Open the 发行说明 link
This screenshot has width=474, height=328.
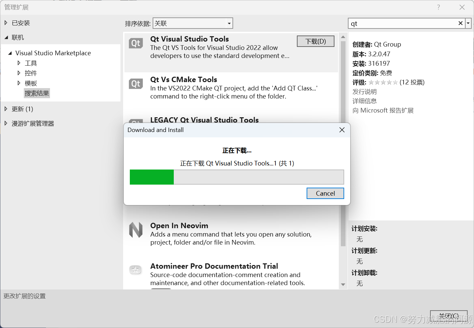[x=364, y=91]
